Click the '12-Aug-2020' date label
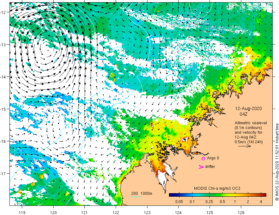This screenshot has width=279, height=215. click(x=248, y=108)
